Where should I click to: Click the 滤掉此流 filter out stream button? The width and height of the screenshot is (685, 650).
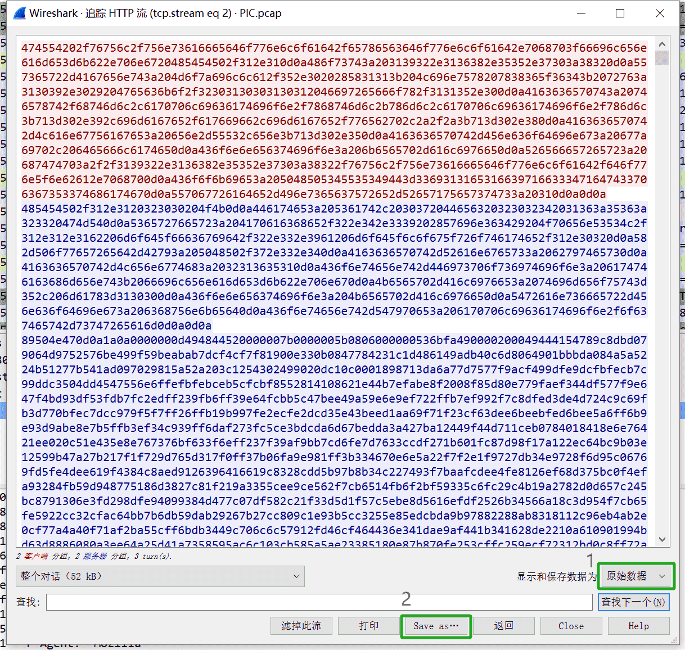tap(301, 626)
